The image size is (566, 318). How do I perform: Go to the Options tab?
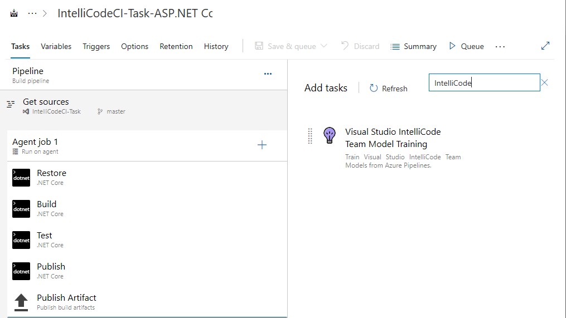tap(134, 46)
